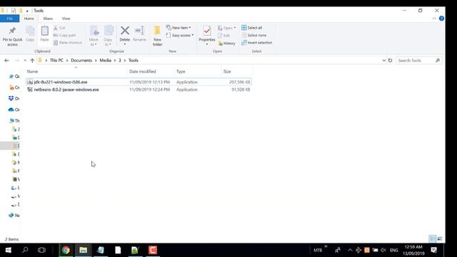Refresh the Tools folder
Image resolution: width=457 pixels, height=257 pixels.
390,60
